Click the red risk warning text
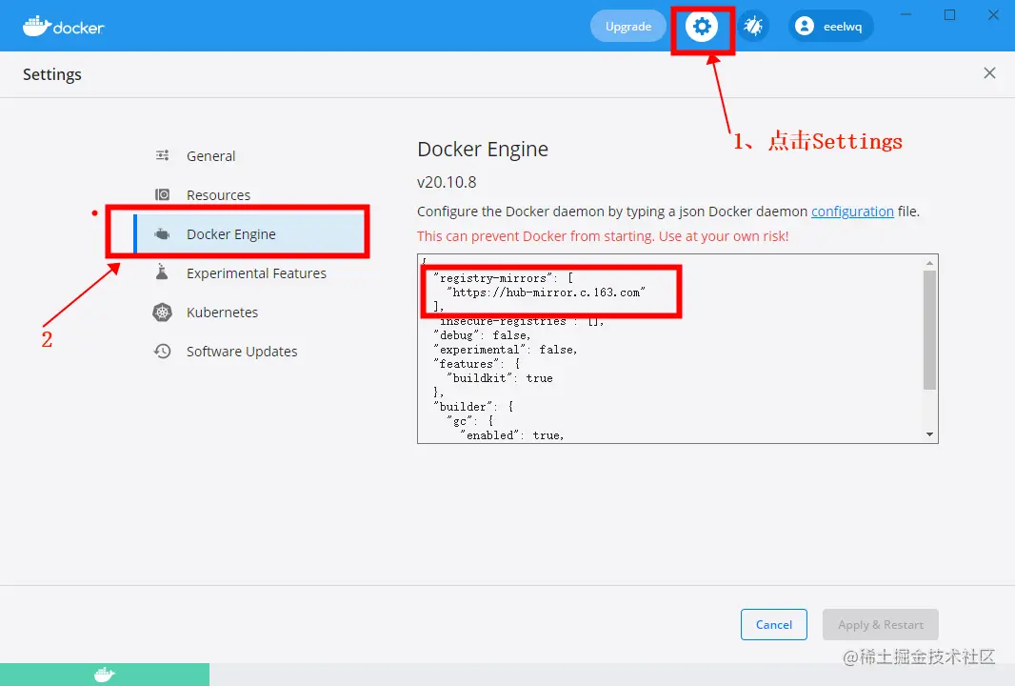Image resolution: width=1015 pixels, height=686 pixels. point(603,236)
